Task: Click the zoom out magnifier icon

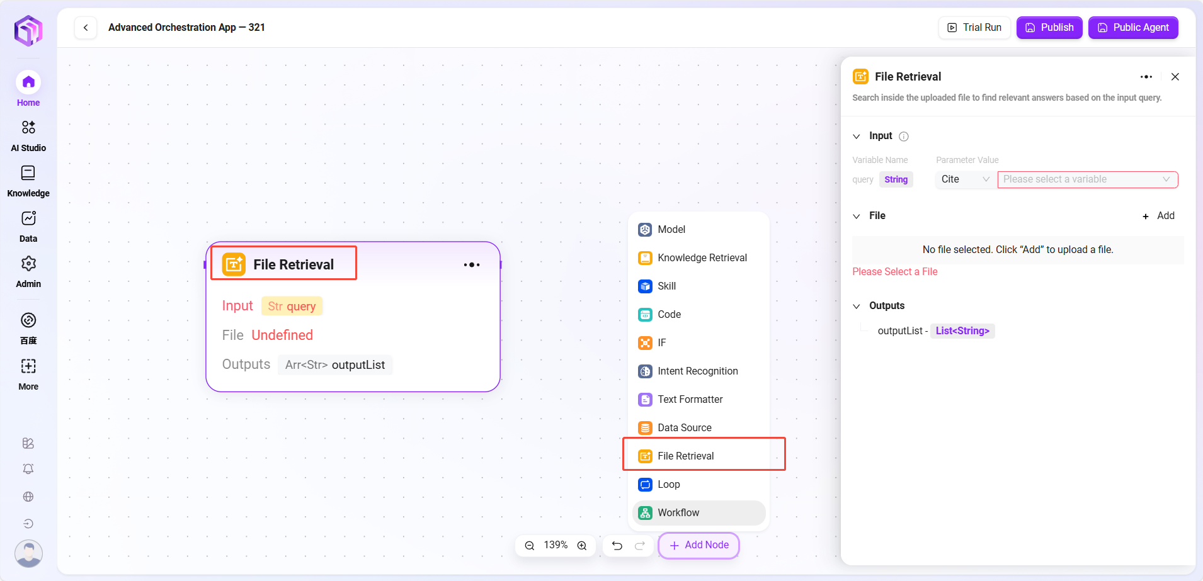Action: coord(530,546)
